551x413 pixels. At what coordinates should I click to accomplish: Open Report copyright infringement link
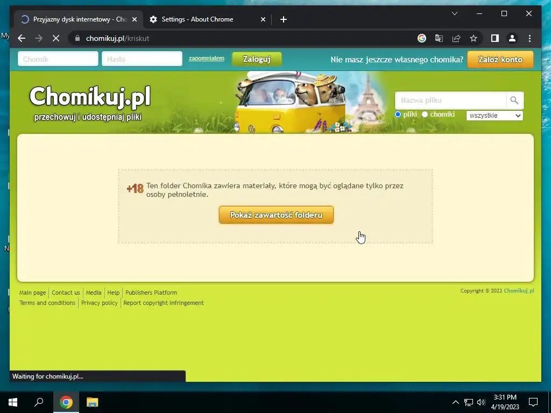tap(164, 303)
